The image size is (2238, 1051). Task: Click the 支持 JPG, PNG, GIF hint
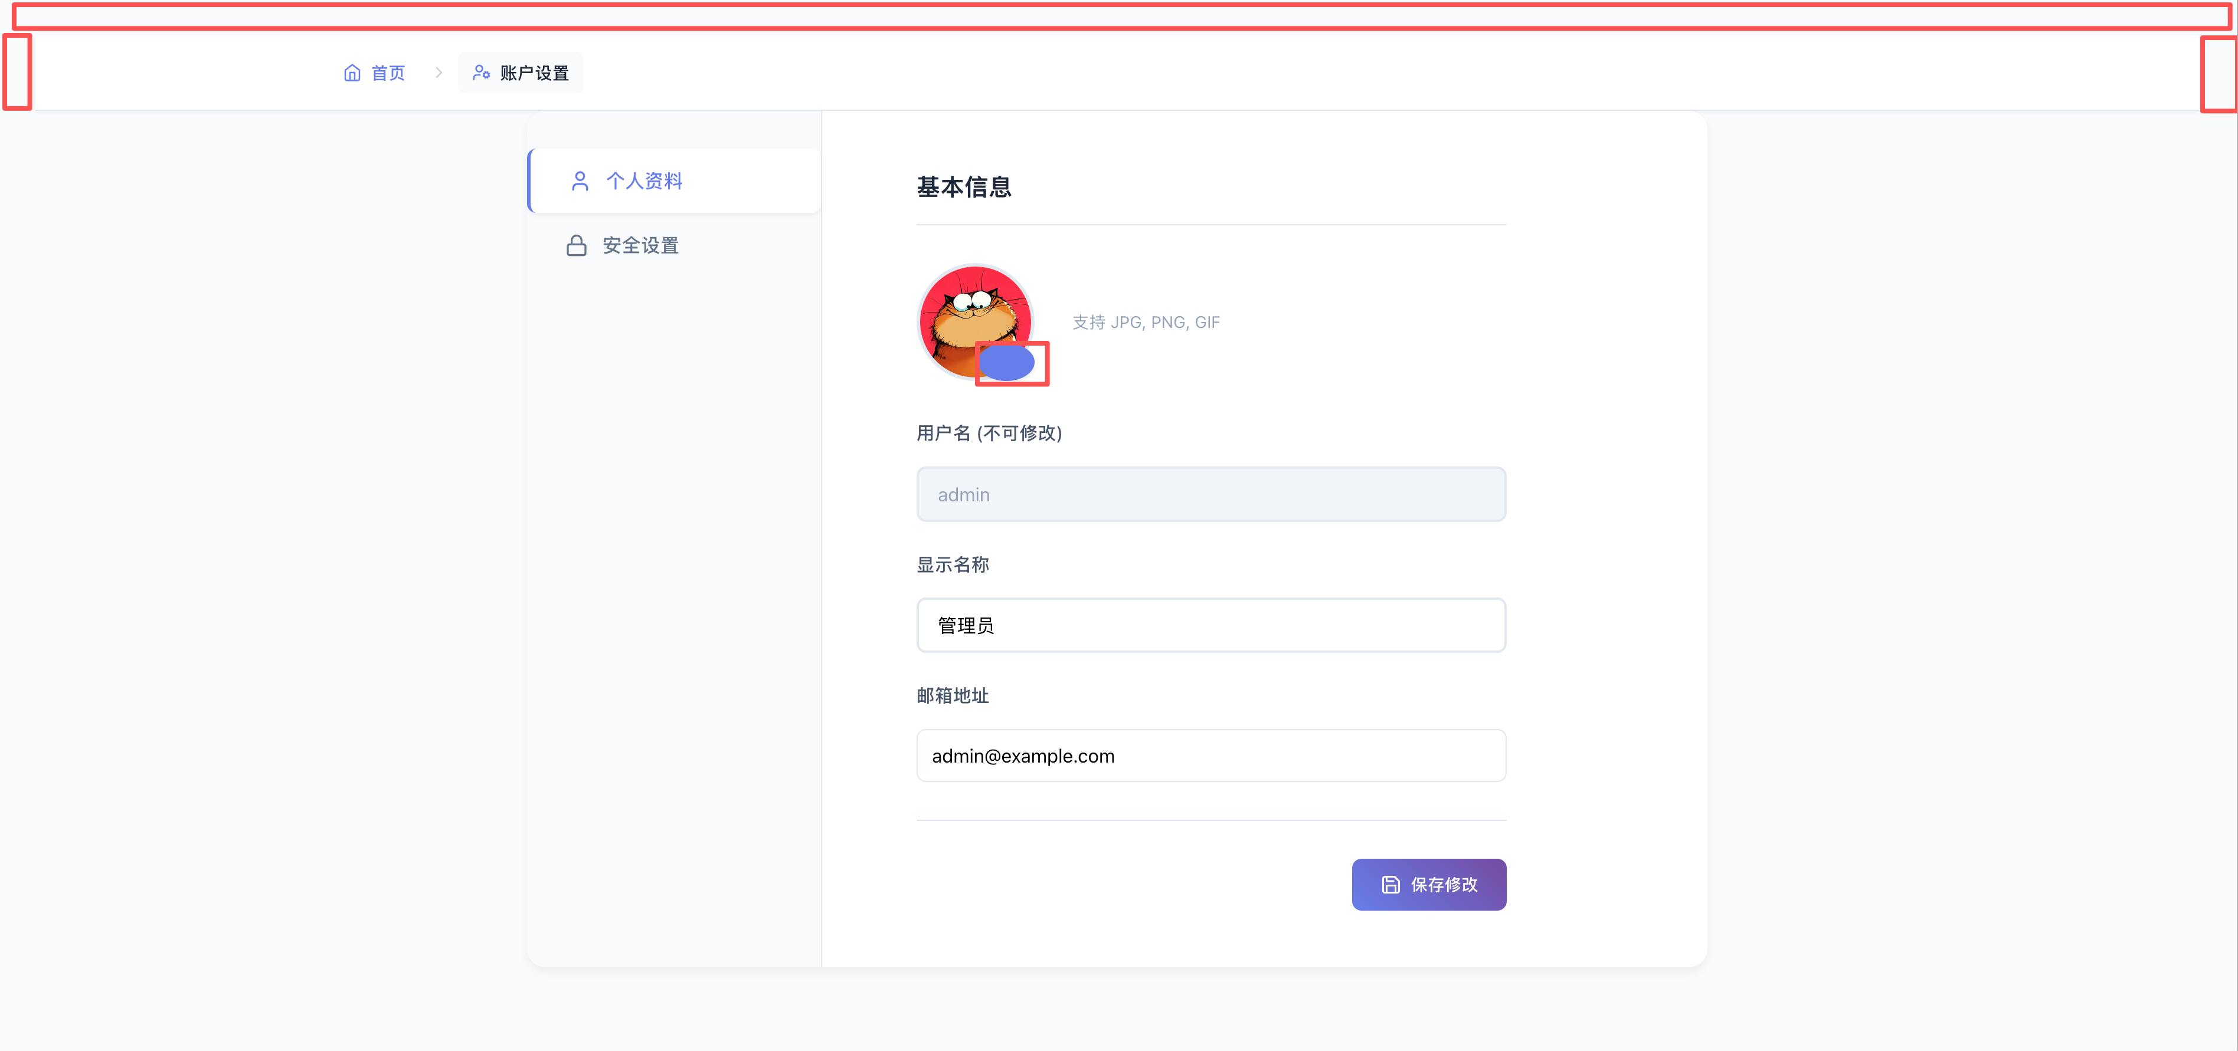[1145, 322]
